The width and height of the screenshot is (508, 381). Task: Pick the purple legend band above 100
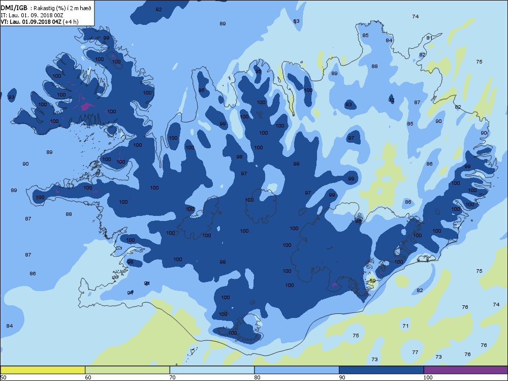[x=466, y=370]
